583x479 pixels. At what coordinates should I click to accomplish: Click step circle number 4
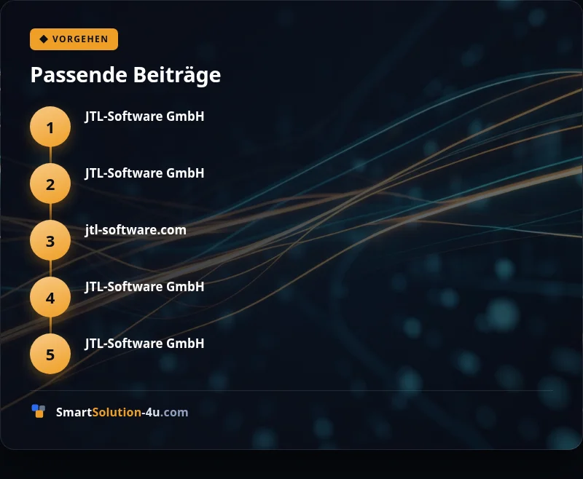pyautogui.click(x=50, y=298)
